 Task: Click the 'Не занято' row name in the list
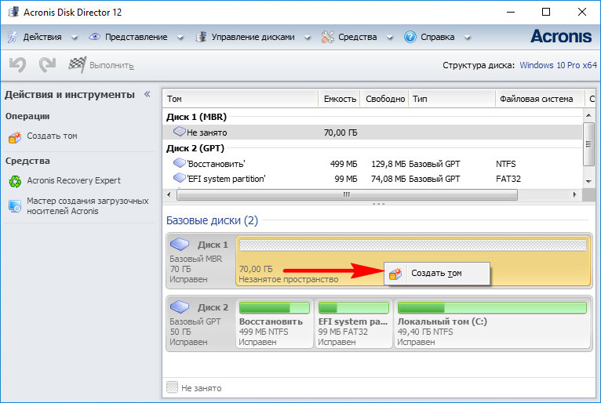207,133
